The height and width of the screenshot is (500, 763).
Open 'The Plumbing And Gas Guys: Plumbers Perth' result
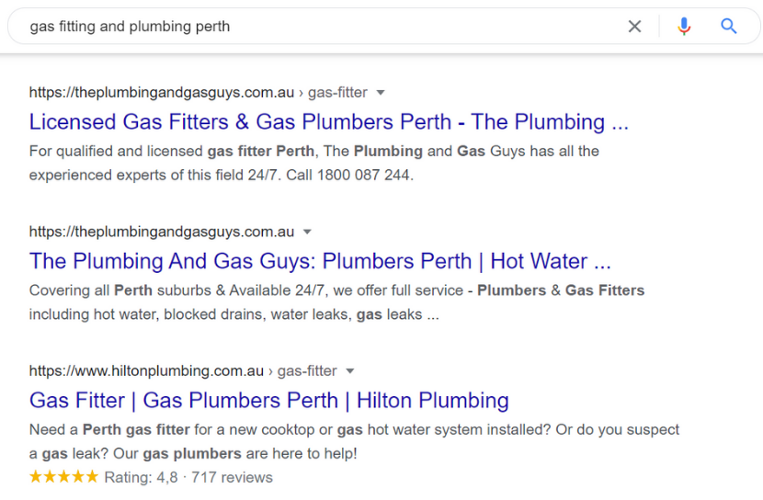(x=320, y=261)
